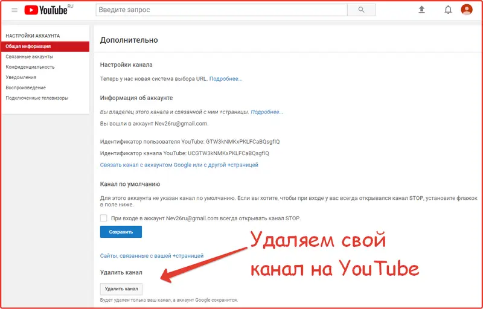
Task: Click the 'Информация об аккаунте' heading
Action: pos(136,98)
